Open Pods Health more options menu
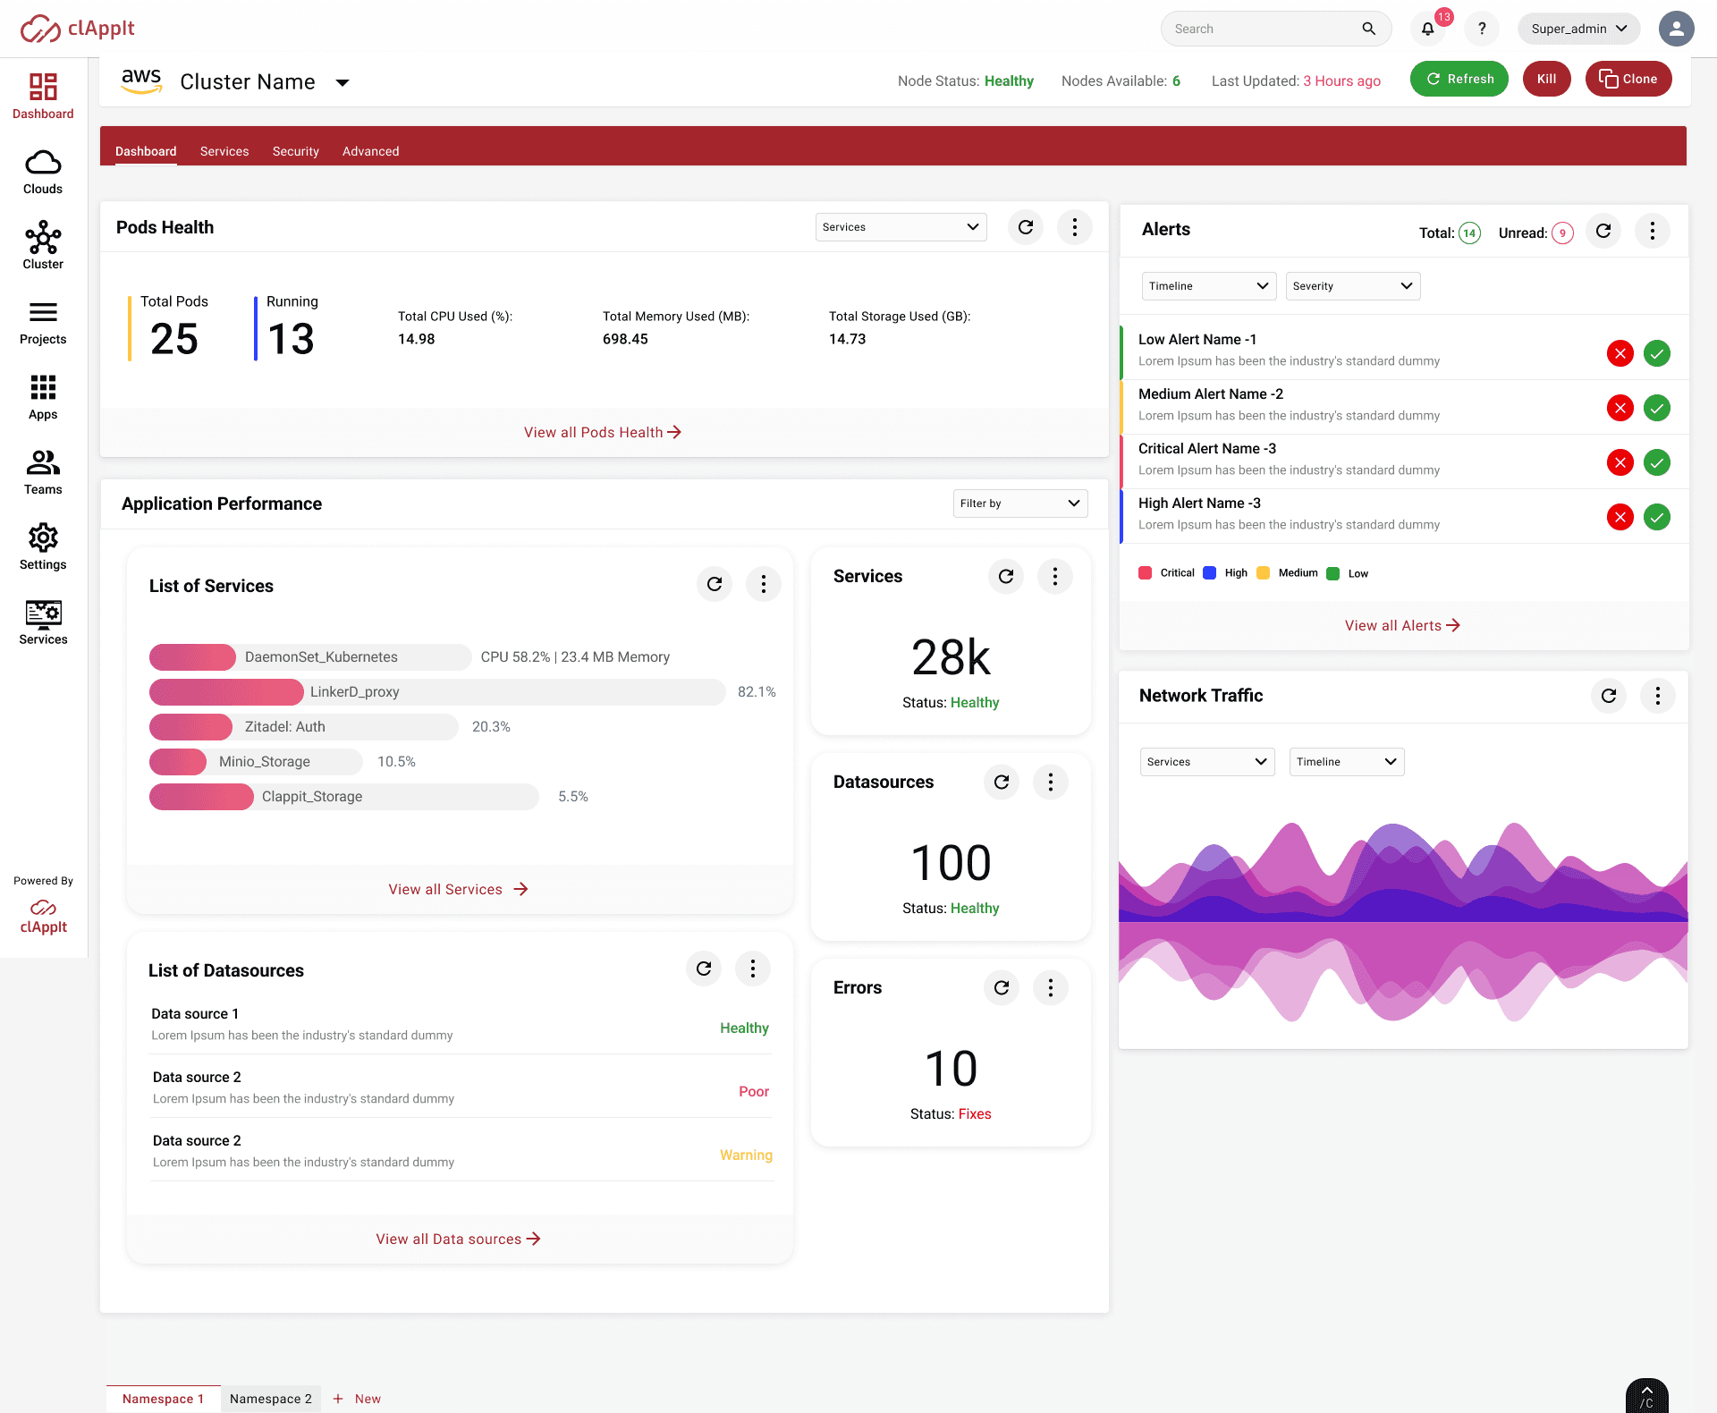1717x1413 pixels. (1075, 227)
